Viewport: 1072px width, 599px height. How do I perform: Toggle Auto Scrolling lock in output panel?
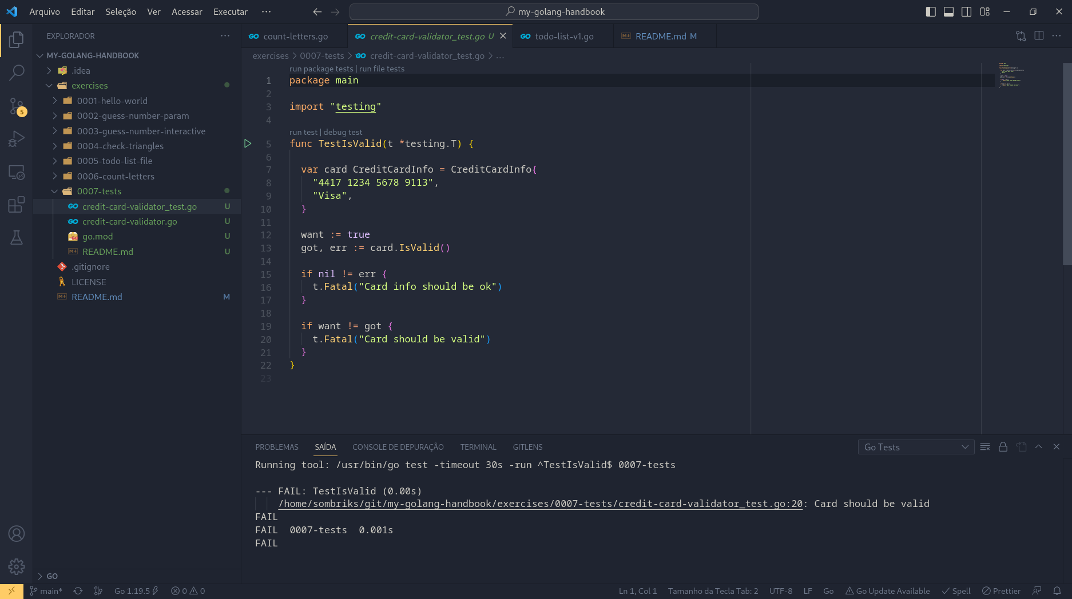click(x=1003, y=447)
